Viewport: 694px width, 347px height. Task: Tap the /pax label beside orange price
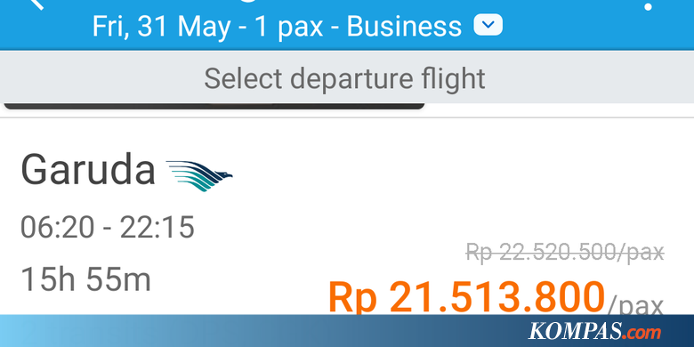coord(635,305)
